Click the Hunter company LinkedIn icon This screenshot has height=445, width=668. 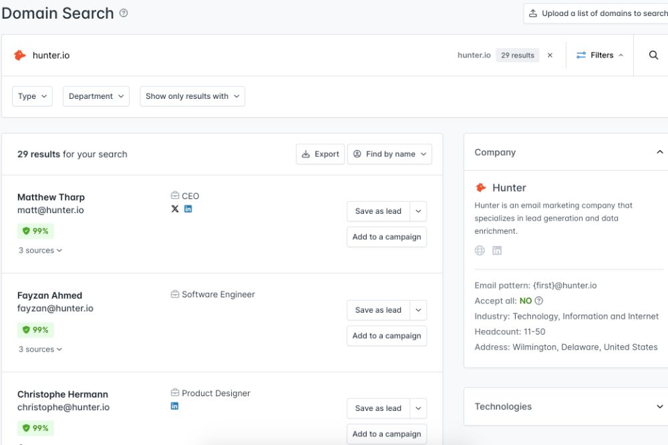pos(497,250)
